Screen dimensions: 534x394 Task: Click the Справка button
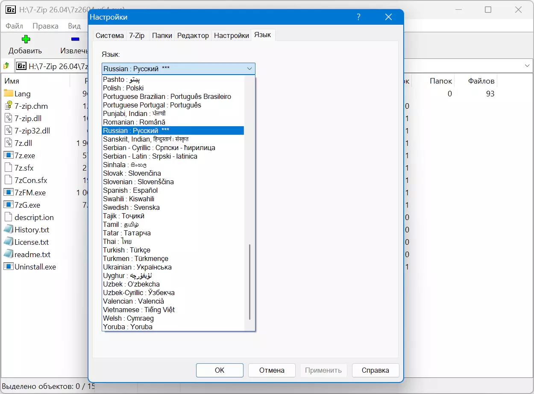[x=376, y=370]
